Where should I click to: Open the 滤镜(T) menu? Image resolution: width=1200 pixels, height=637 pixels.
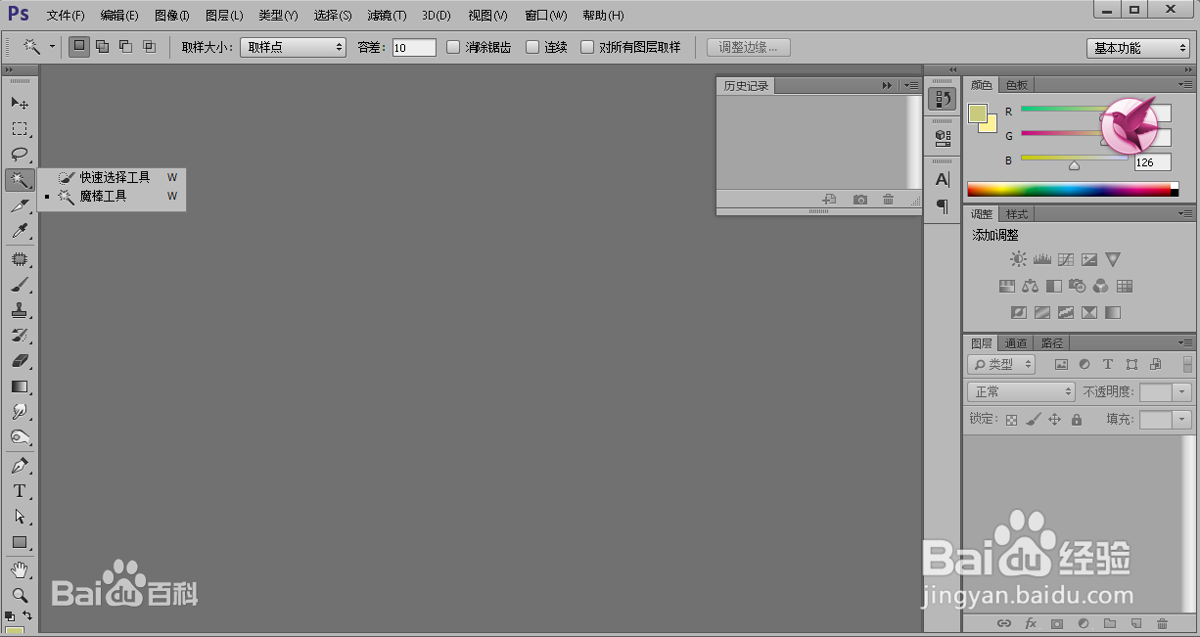click(x=387, y=16)
